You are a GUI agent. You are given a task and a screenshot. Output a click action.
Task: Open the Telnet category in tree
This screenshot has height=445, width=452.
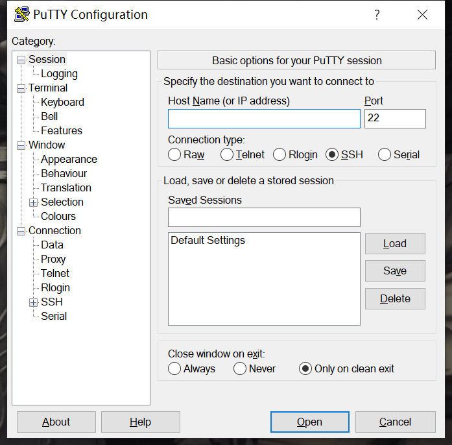(x=55, y=273)
